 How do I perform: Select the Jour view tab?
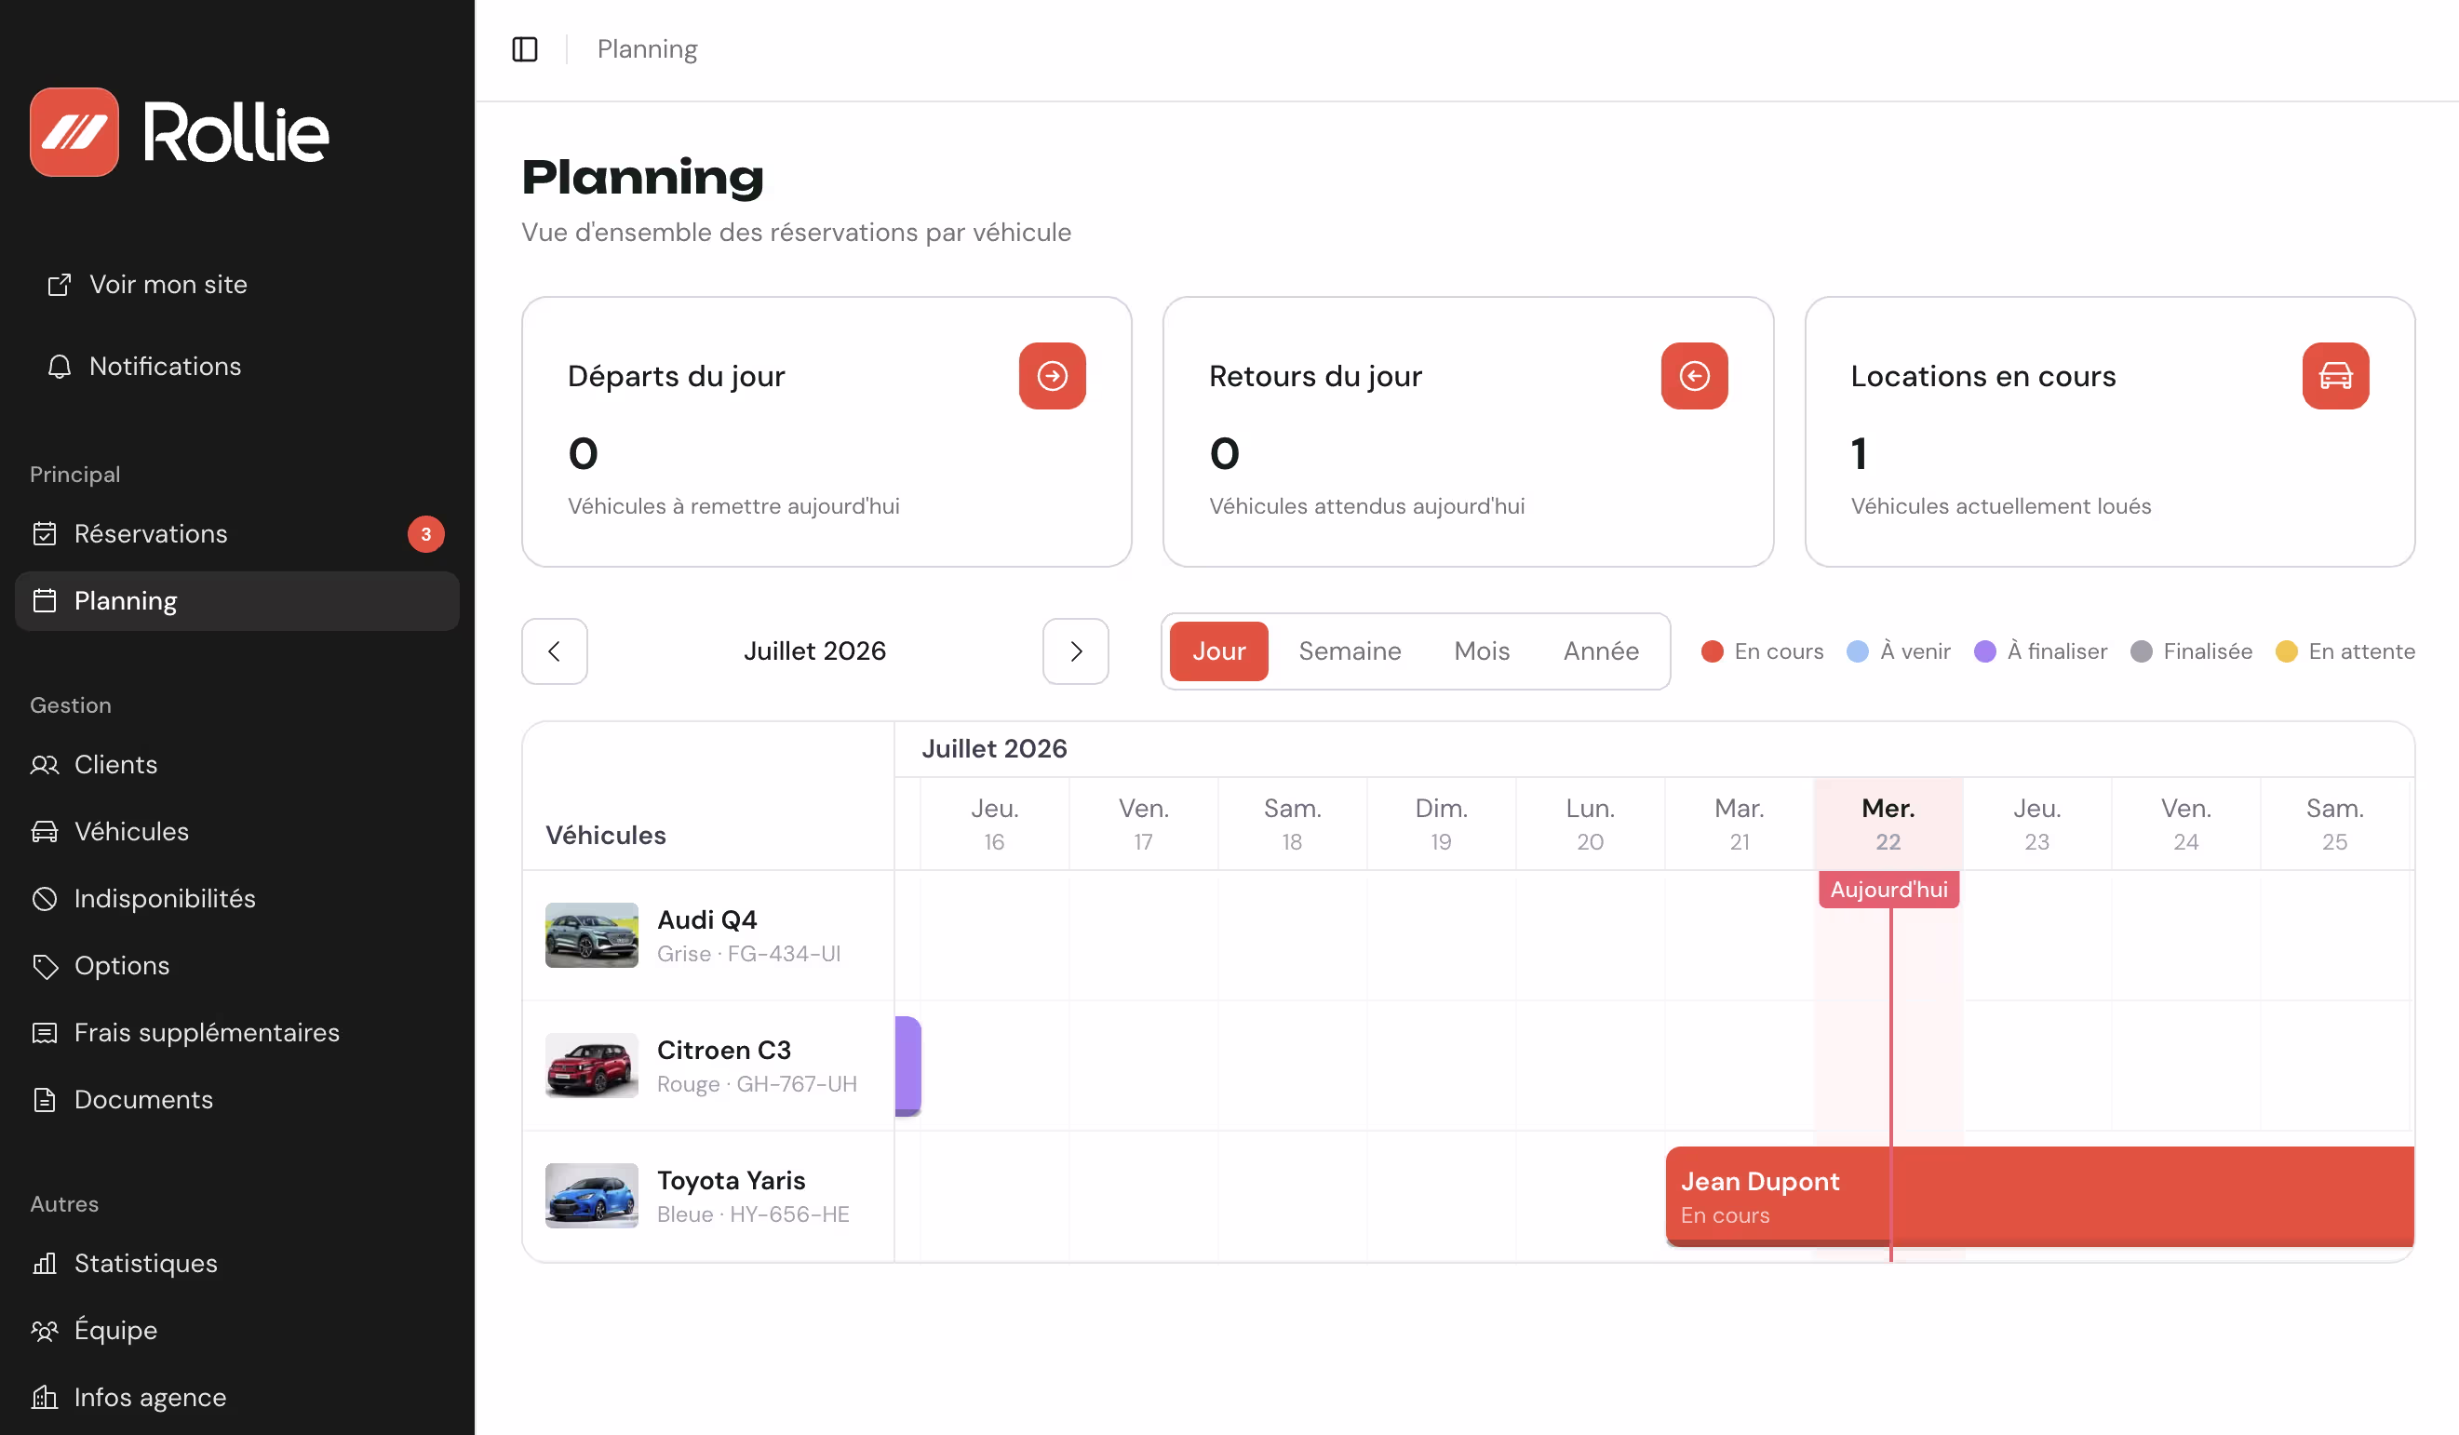(1217, 650)
